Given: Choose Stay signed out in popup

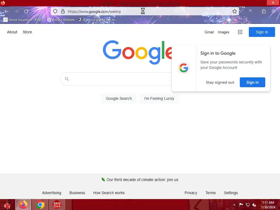Looking at the screenshot, I should (220, 82).
